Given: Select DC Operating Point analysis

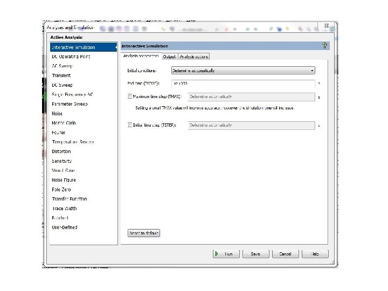Looking at the screenshot, I should tap(84, 57).
